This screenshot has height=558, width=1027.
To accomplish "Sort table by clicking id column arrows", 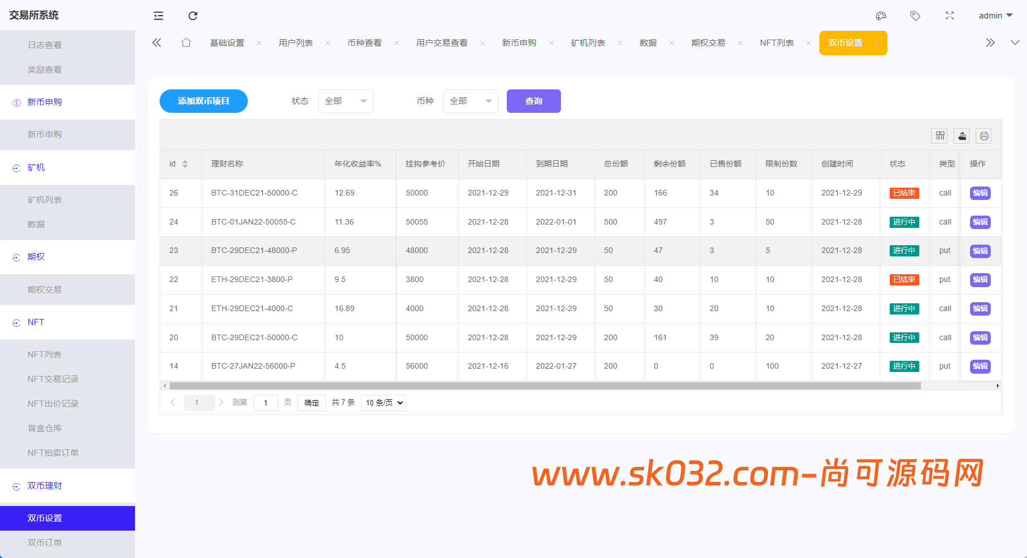I will click(185, 164).
